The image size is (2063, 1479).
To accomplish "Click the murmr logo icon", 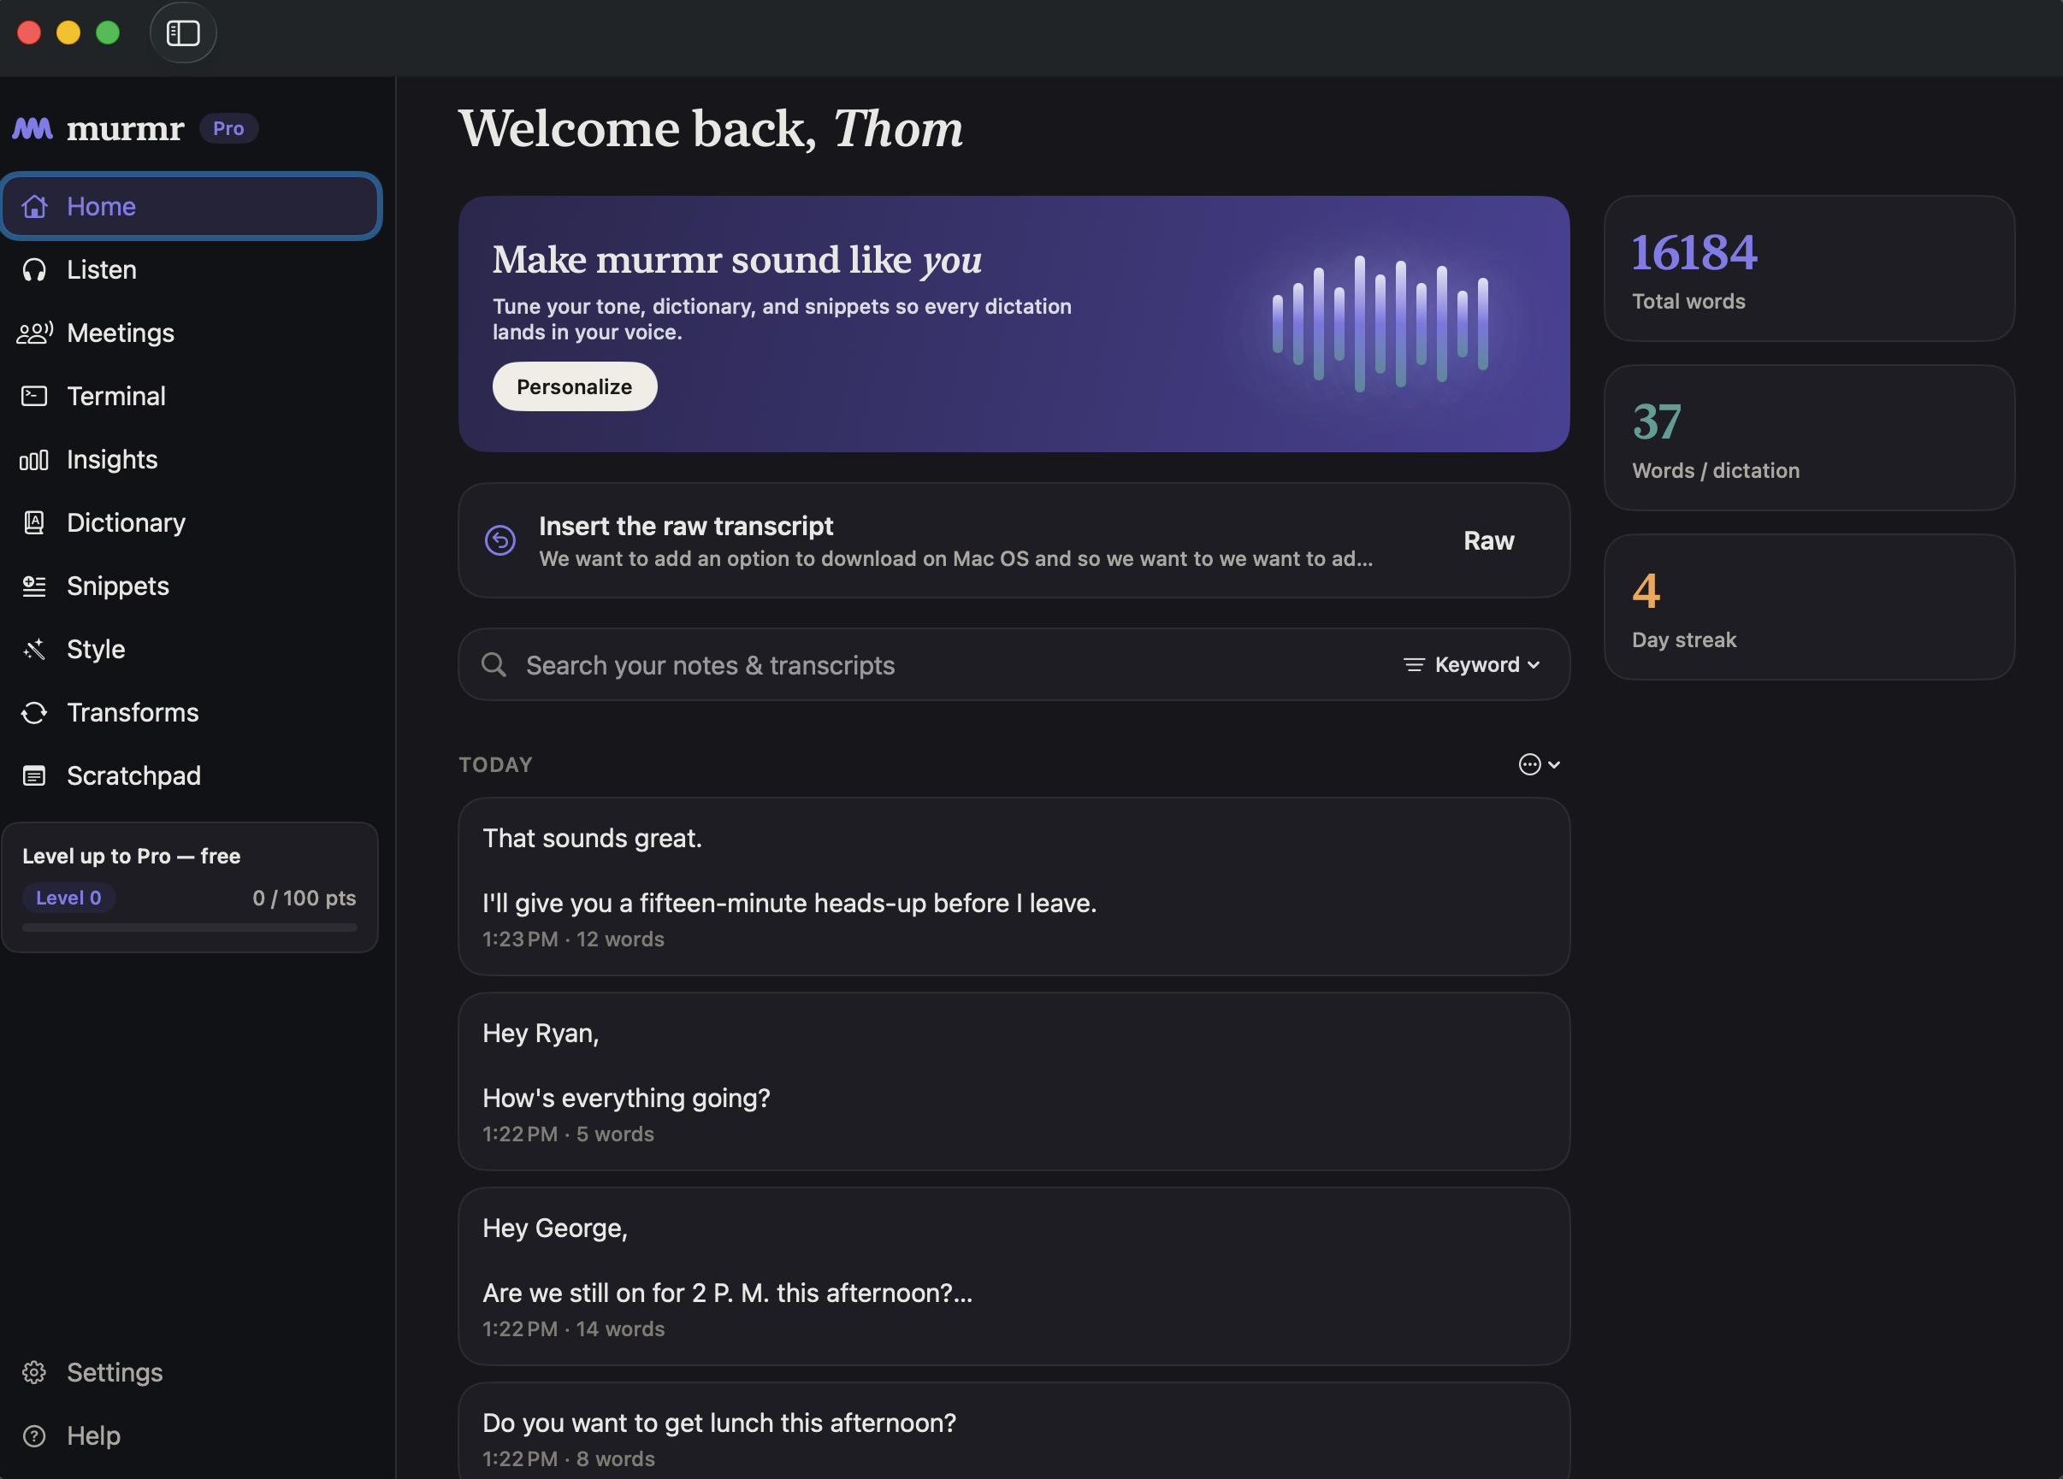I will (x=33, y=128).
